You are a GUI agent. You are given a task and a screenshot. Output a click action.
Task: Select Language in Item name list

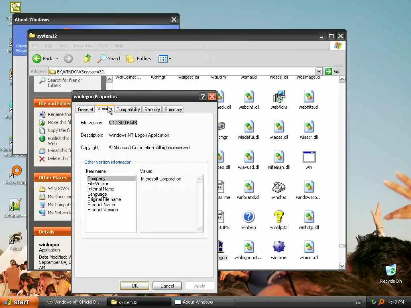pos(111,194)
